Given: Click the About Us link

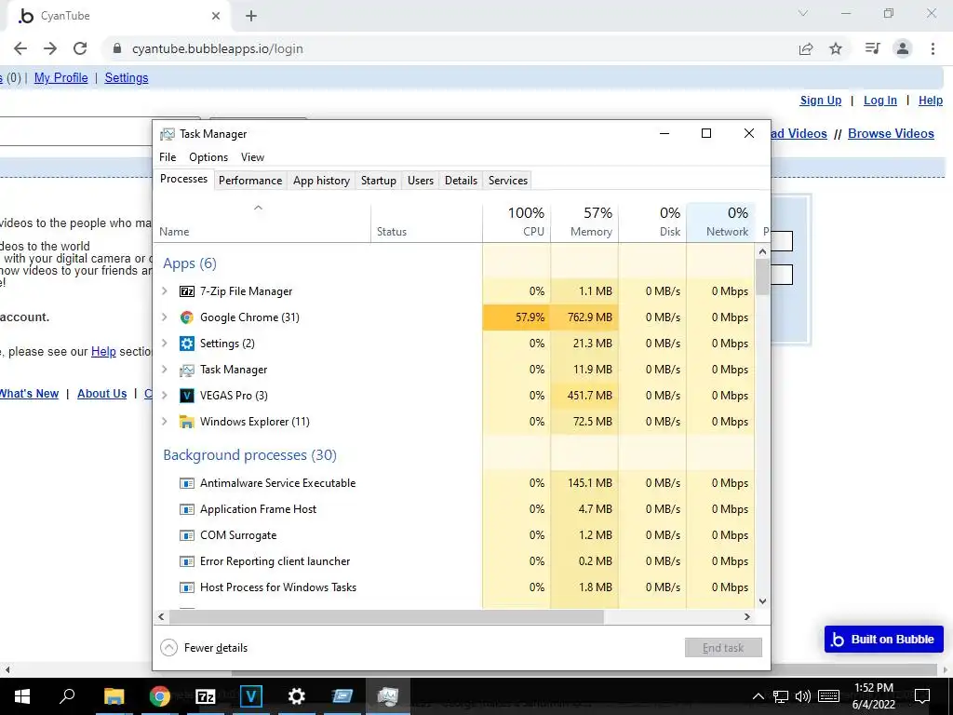Looking at the screenshot, I should point(102,394).
